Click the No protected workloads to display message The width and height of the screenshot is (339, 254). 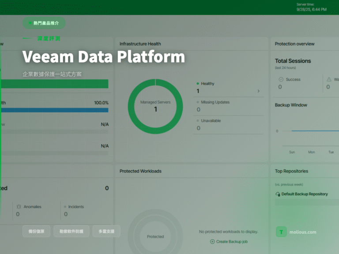229,232
